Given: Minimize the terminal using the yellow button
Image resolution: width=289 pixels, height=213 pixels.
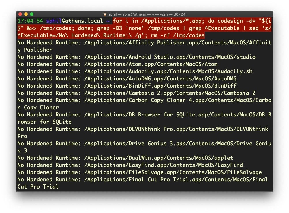Looking at the screenshot, I should 26,14.
